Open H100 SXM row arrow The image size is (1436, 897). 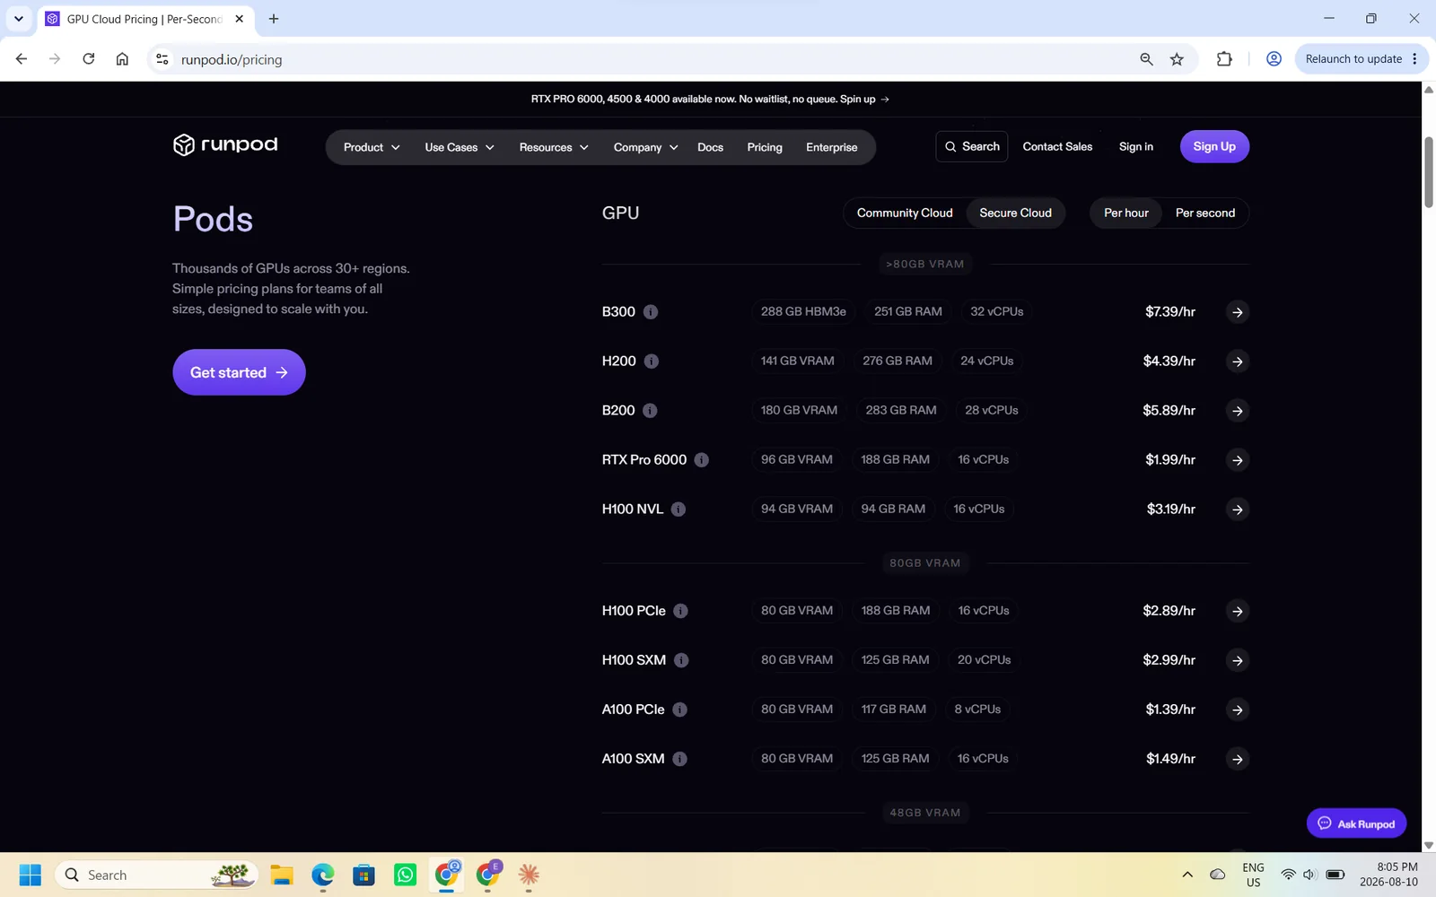click(1238, 660)
